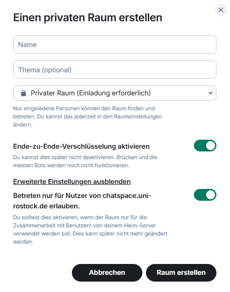Click the white knob of the Betreten toggle
Image resolution: width=230 pixels, height=292 pixels.
tap(211, 195)
